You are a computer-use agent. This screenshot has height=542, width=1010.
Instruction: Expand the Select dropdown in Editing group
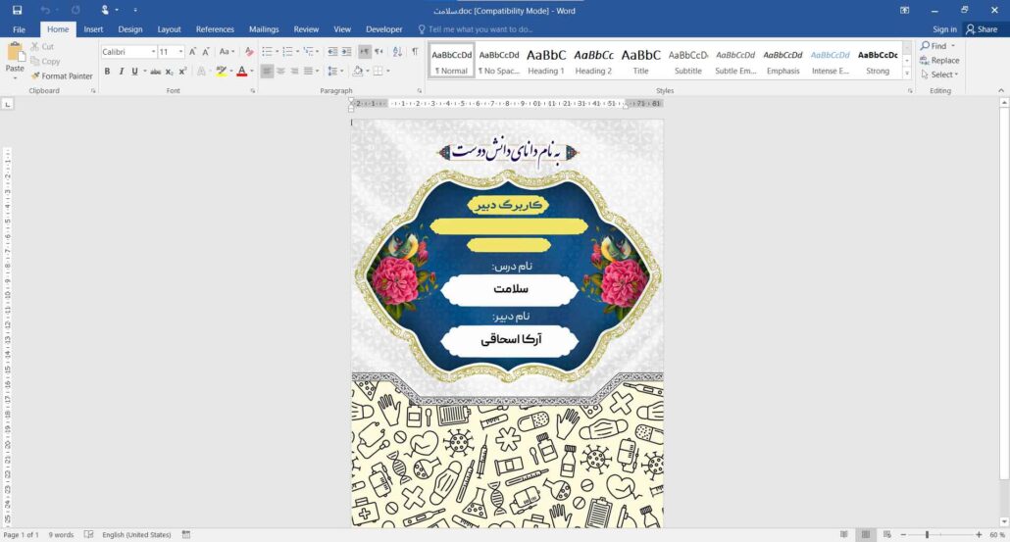(942, 74)
